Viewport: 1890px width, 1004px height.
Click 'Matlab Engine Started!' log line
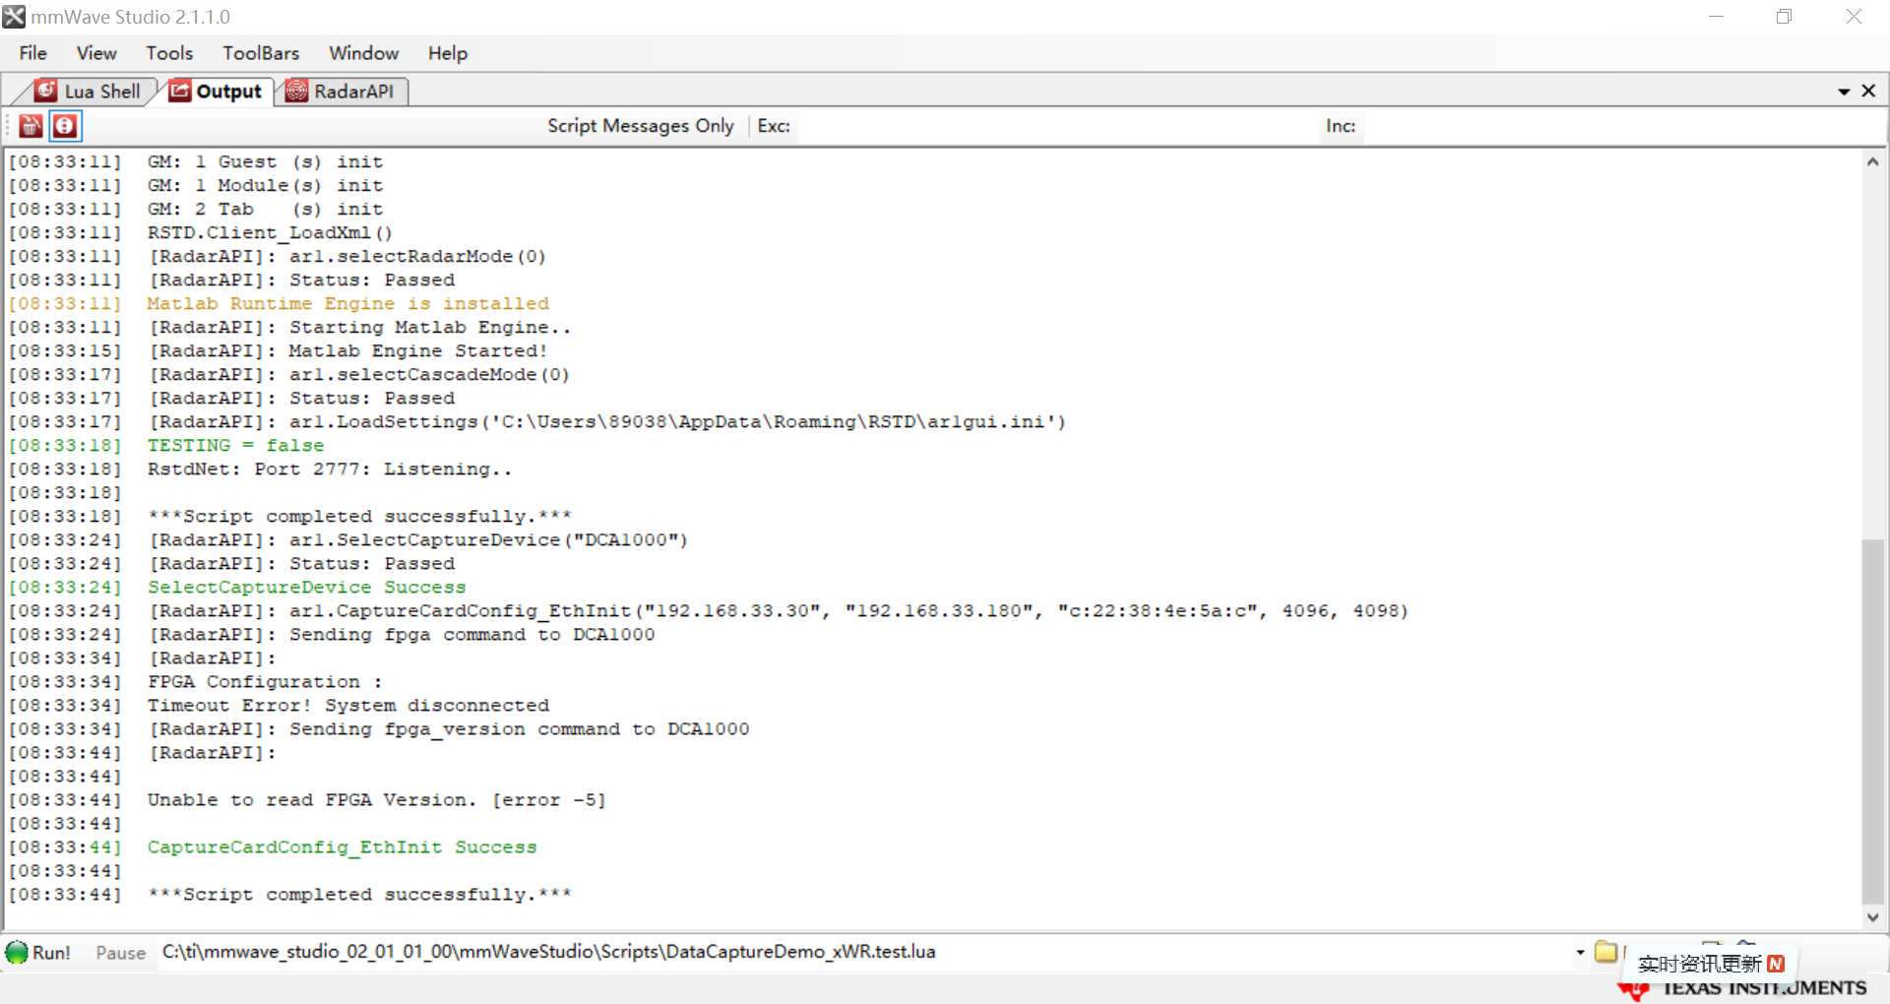tap(347, 351)
